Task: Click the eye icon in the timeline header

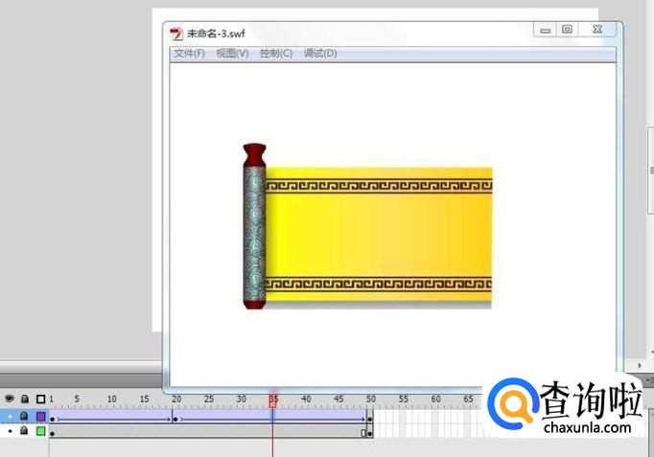Action: [9, 400]
